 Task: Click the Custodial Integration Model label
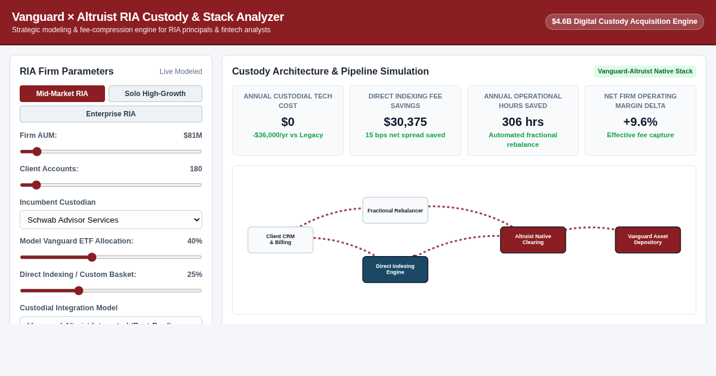(x=69, y=308)
